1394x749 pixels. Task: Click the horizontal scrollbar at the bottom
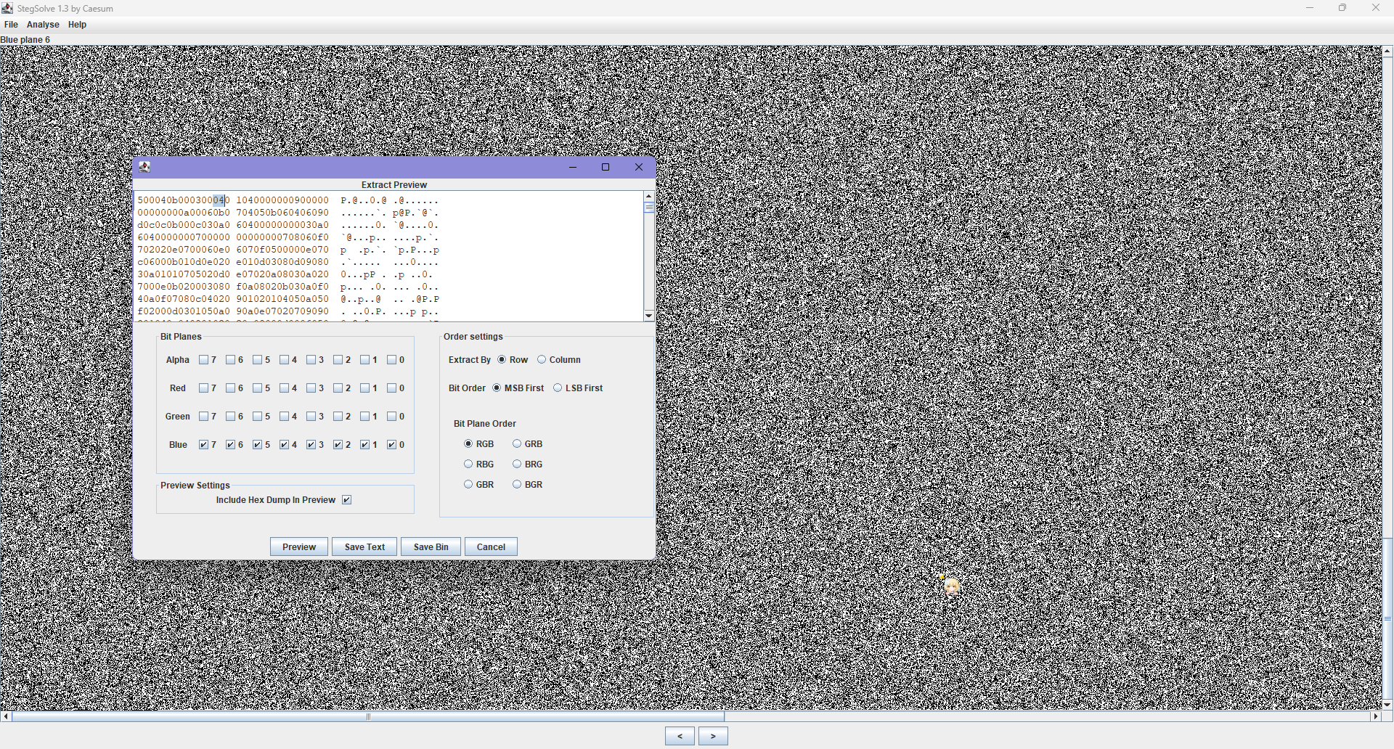click(x=368, y=716)
